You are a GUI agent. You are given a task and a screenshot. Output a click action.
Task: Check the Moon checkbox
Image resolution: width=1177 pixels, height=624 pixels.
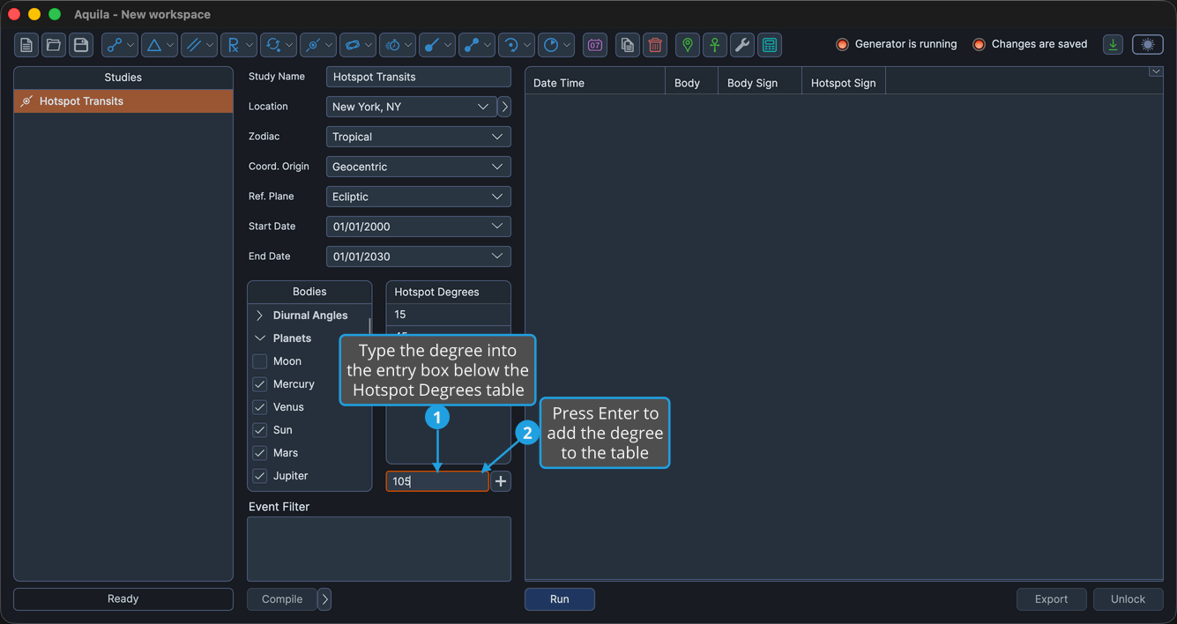coord(260,361)
